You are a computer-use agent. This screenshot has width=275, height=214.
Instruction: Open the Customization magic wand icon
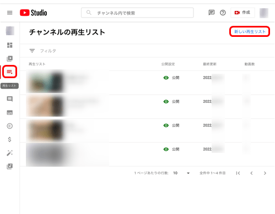point(10,153)
